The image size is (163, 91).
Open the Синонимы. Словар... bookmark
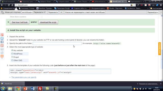click(x=27, y=8)
